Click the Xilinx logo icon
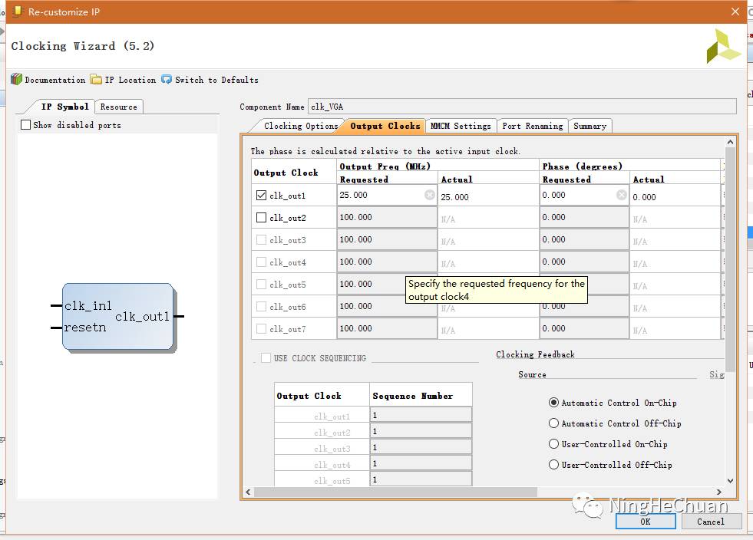The width and height of the screenshot is (753, 540). pyautogui.click(x=723, y=46)
